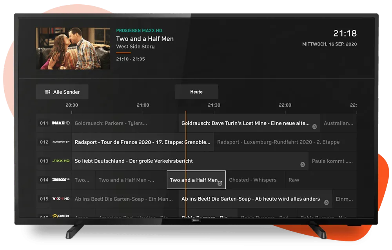Select the truncated Two... program on channel 014

83,180
